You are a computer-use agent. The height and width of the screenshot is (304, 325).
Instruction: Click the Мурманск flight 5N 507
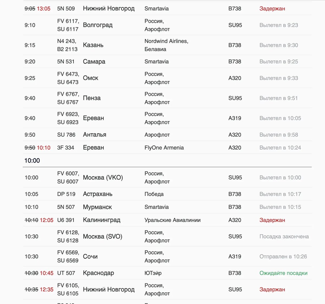tap(167, 207)
